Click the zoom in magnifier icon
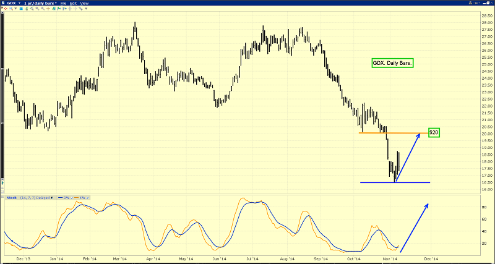This screenshot has height=264, width=495. pos(37,9)
